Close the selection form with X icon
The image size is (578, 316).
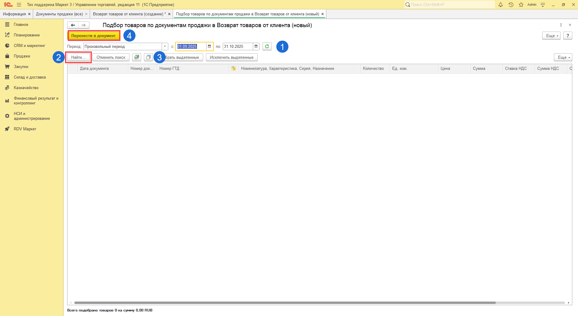click(x=570, y=25)
